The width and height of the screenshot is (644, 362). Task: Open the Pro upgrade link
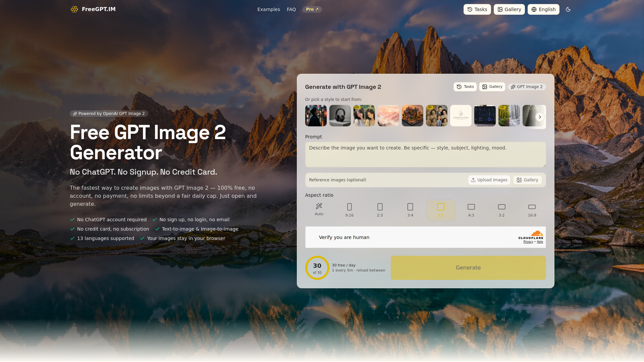(312, 9)
